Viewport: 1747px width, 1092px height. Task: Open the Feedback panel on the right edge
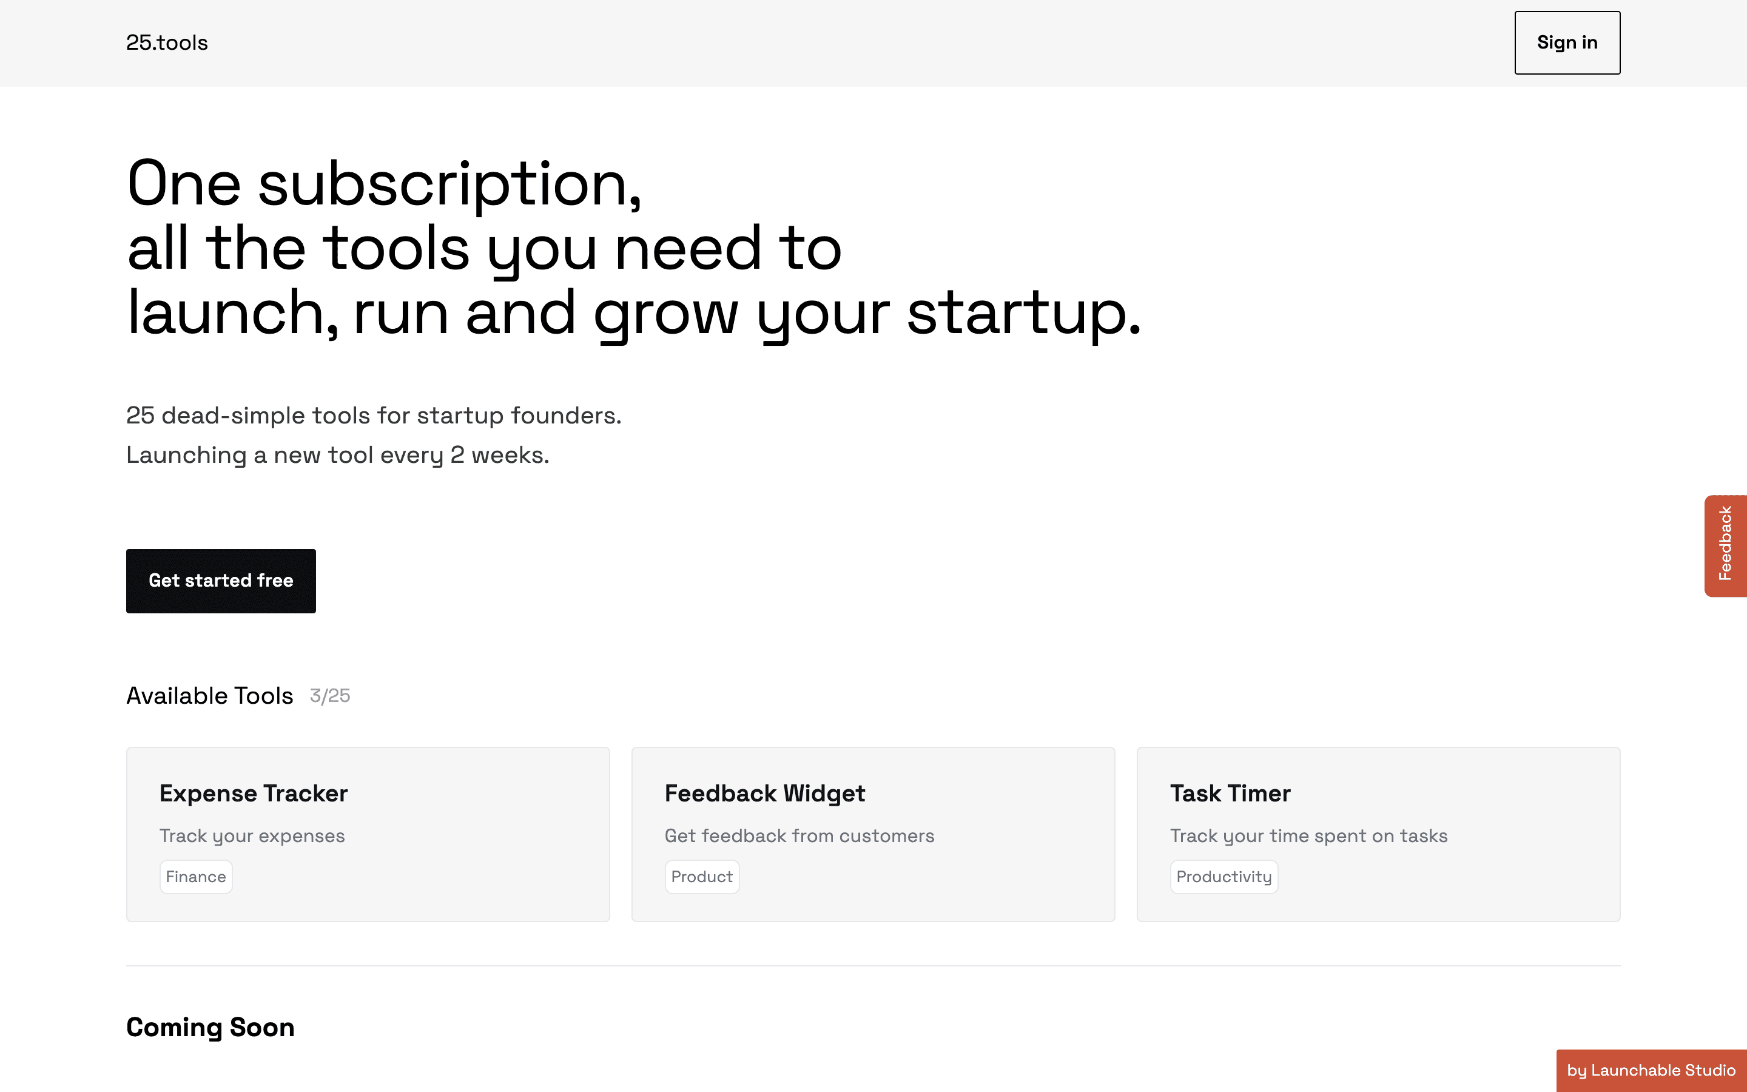pyautogui.click(x=1726, y=546)
